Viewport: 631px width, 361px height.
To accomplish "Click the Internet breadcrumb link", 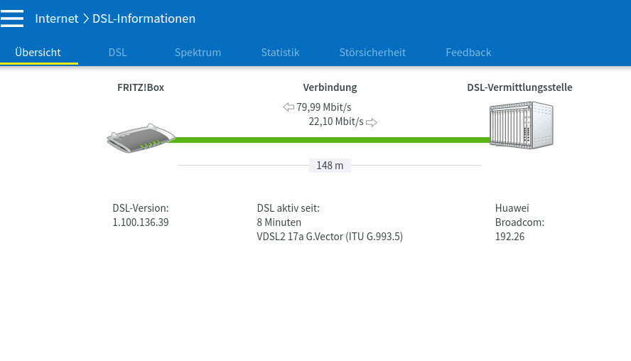I will [57, 18].
